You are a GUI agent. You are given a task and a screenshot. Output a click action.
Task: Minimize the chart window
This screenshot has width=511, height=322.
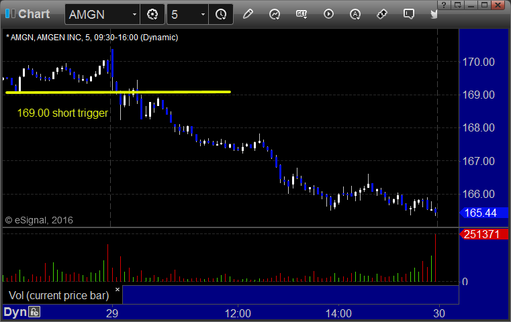tap(471, 5)
